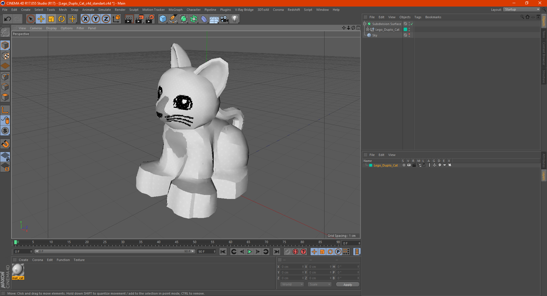The height and width of the screenshot is (296, 547).
Task: Open the World coordinate dropdown
Action: coord(292,284)
